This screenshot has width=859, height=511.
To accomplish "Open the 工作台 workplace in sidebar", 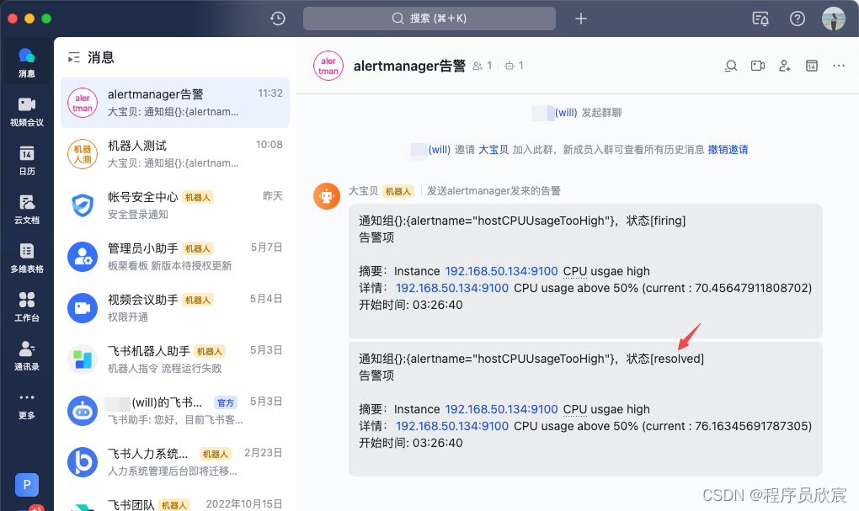I will point(26,306).
